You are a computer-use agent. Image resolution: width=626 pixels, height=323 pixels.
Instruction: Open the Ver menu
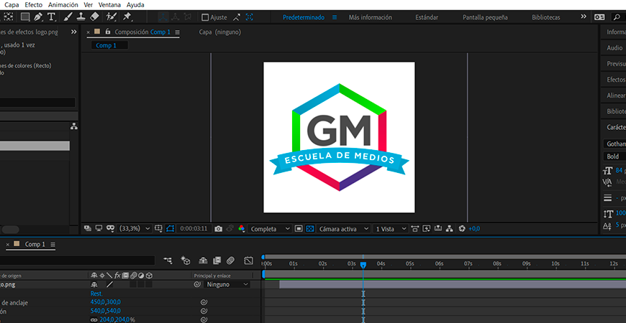[89, 5]
